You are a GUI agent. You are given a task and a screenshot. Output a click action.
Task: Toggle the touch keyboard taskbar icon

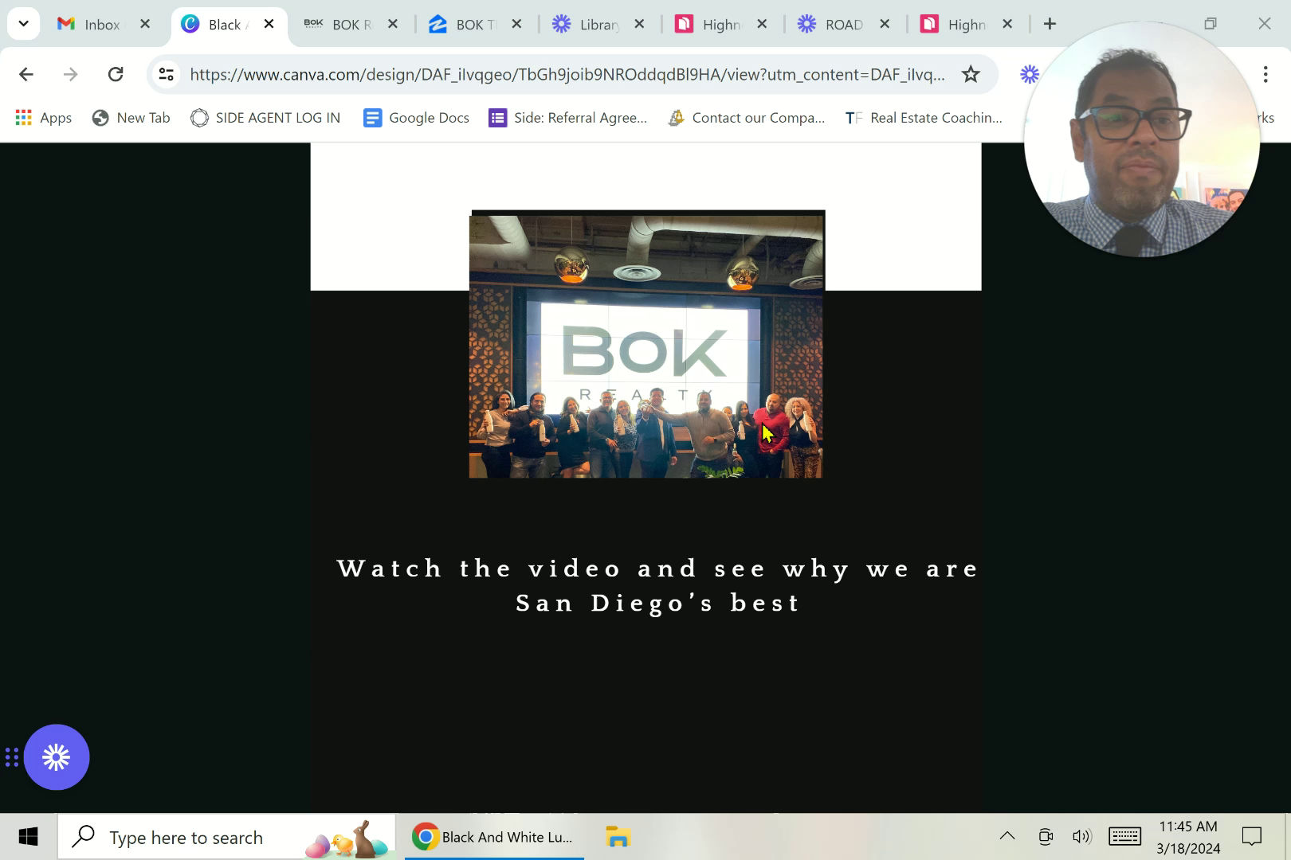pyautogui.click(x=1124, y=836)
